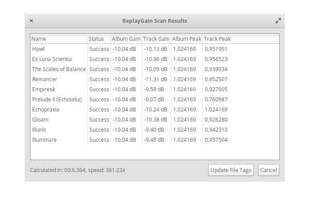Viewport: 310px width, 208px height.
Task: Sort by the Album Peak column
Action: [187, 39]
